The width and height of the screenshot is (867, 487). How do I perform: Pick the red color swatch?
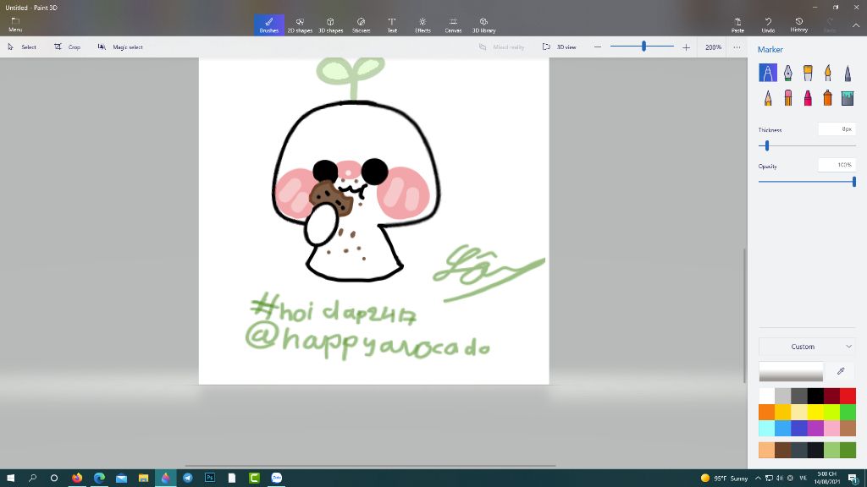coord(848,396)
